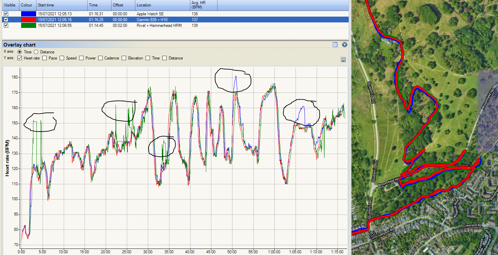Screen dimensions: 498x255
Task: Enable the Pace Y axis checkbox
Action: [44, 58]
